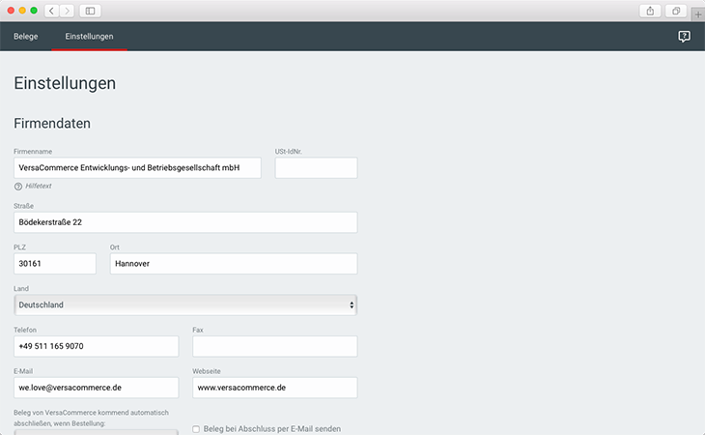Click the browser back arrow

[x=51, y=11]
